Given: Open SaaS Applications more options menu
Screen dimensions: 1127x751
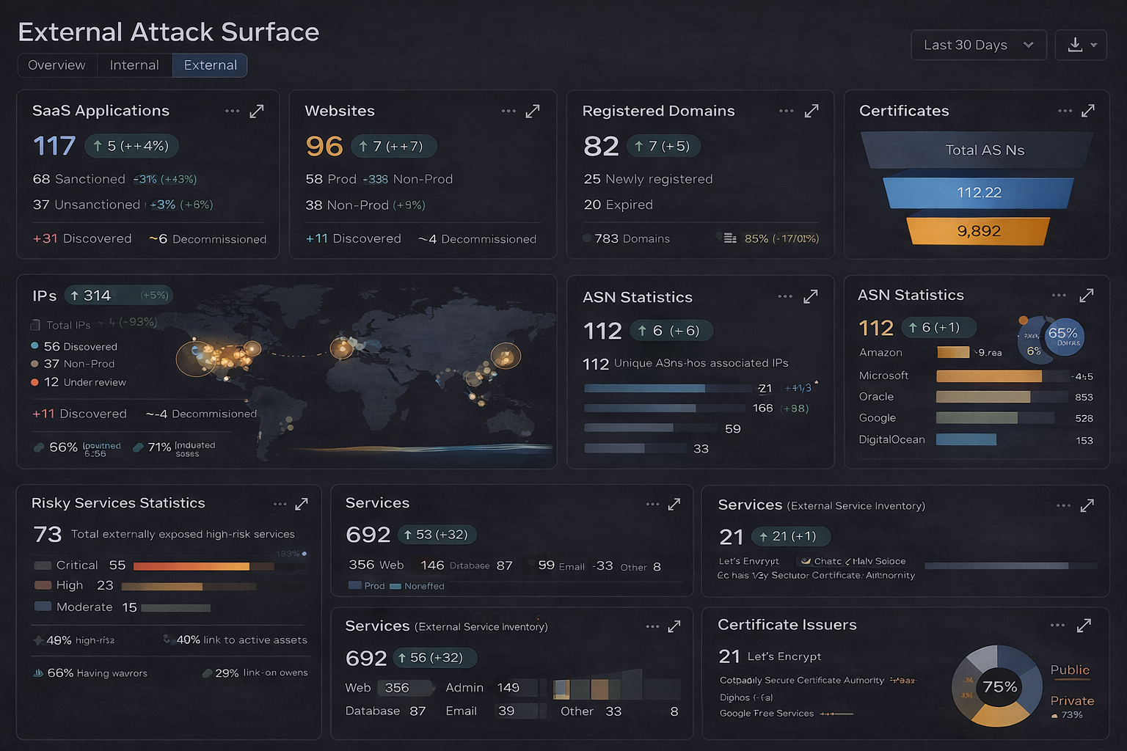Looking at the screenshot, I should pos(233,111).
